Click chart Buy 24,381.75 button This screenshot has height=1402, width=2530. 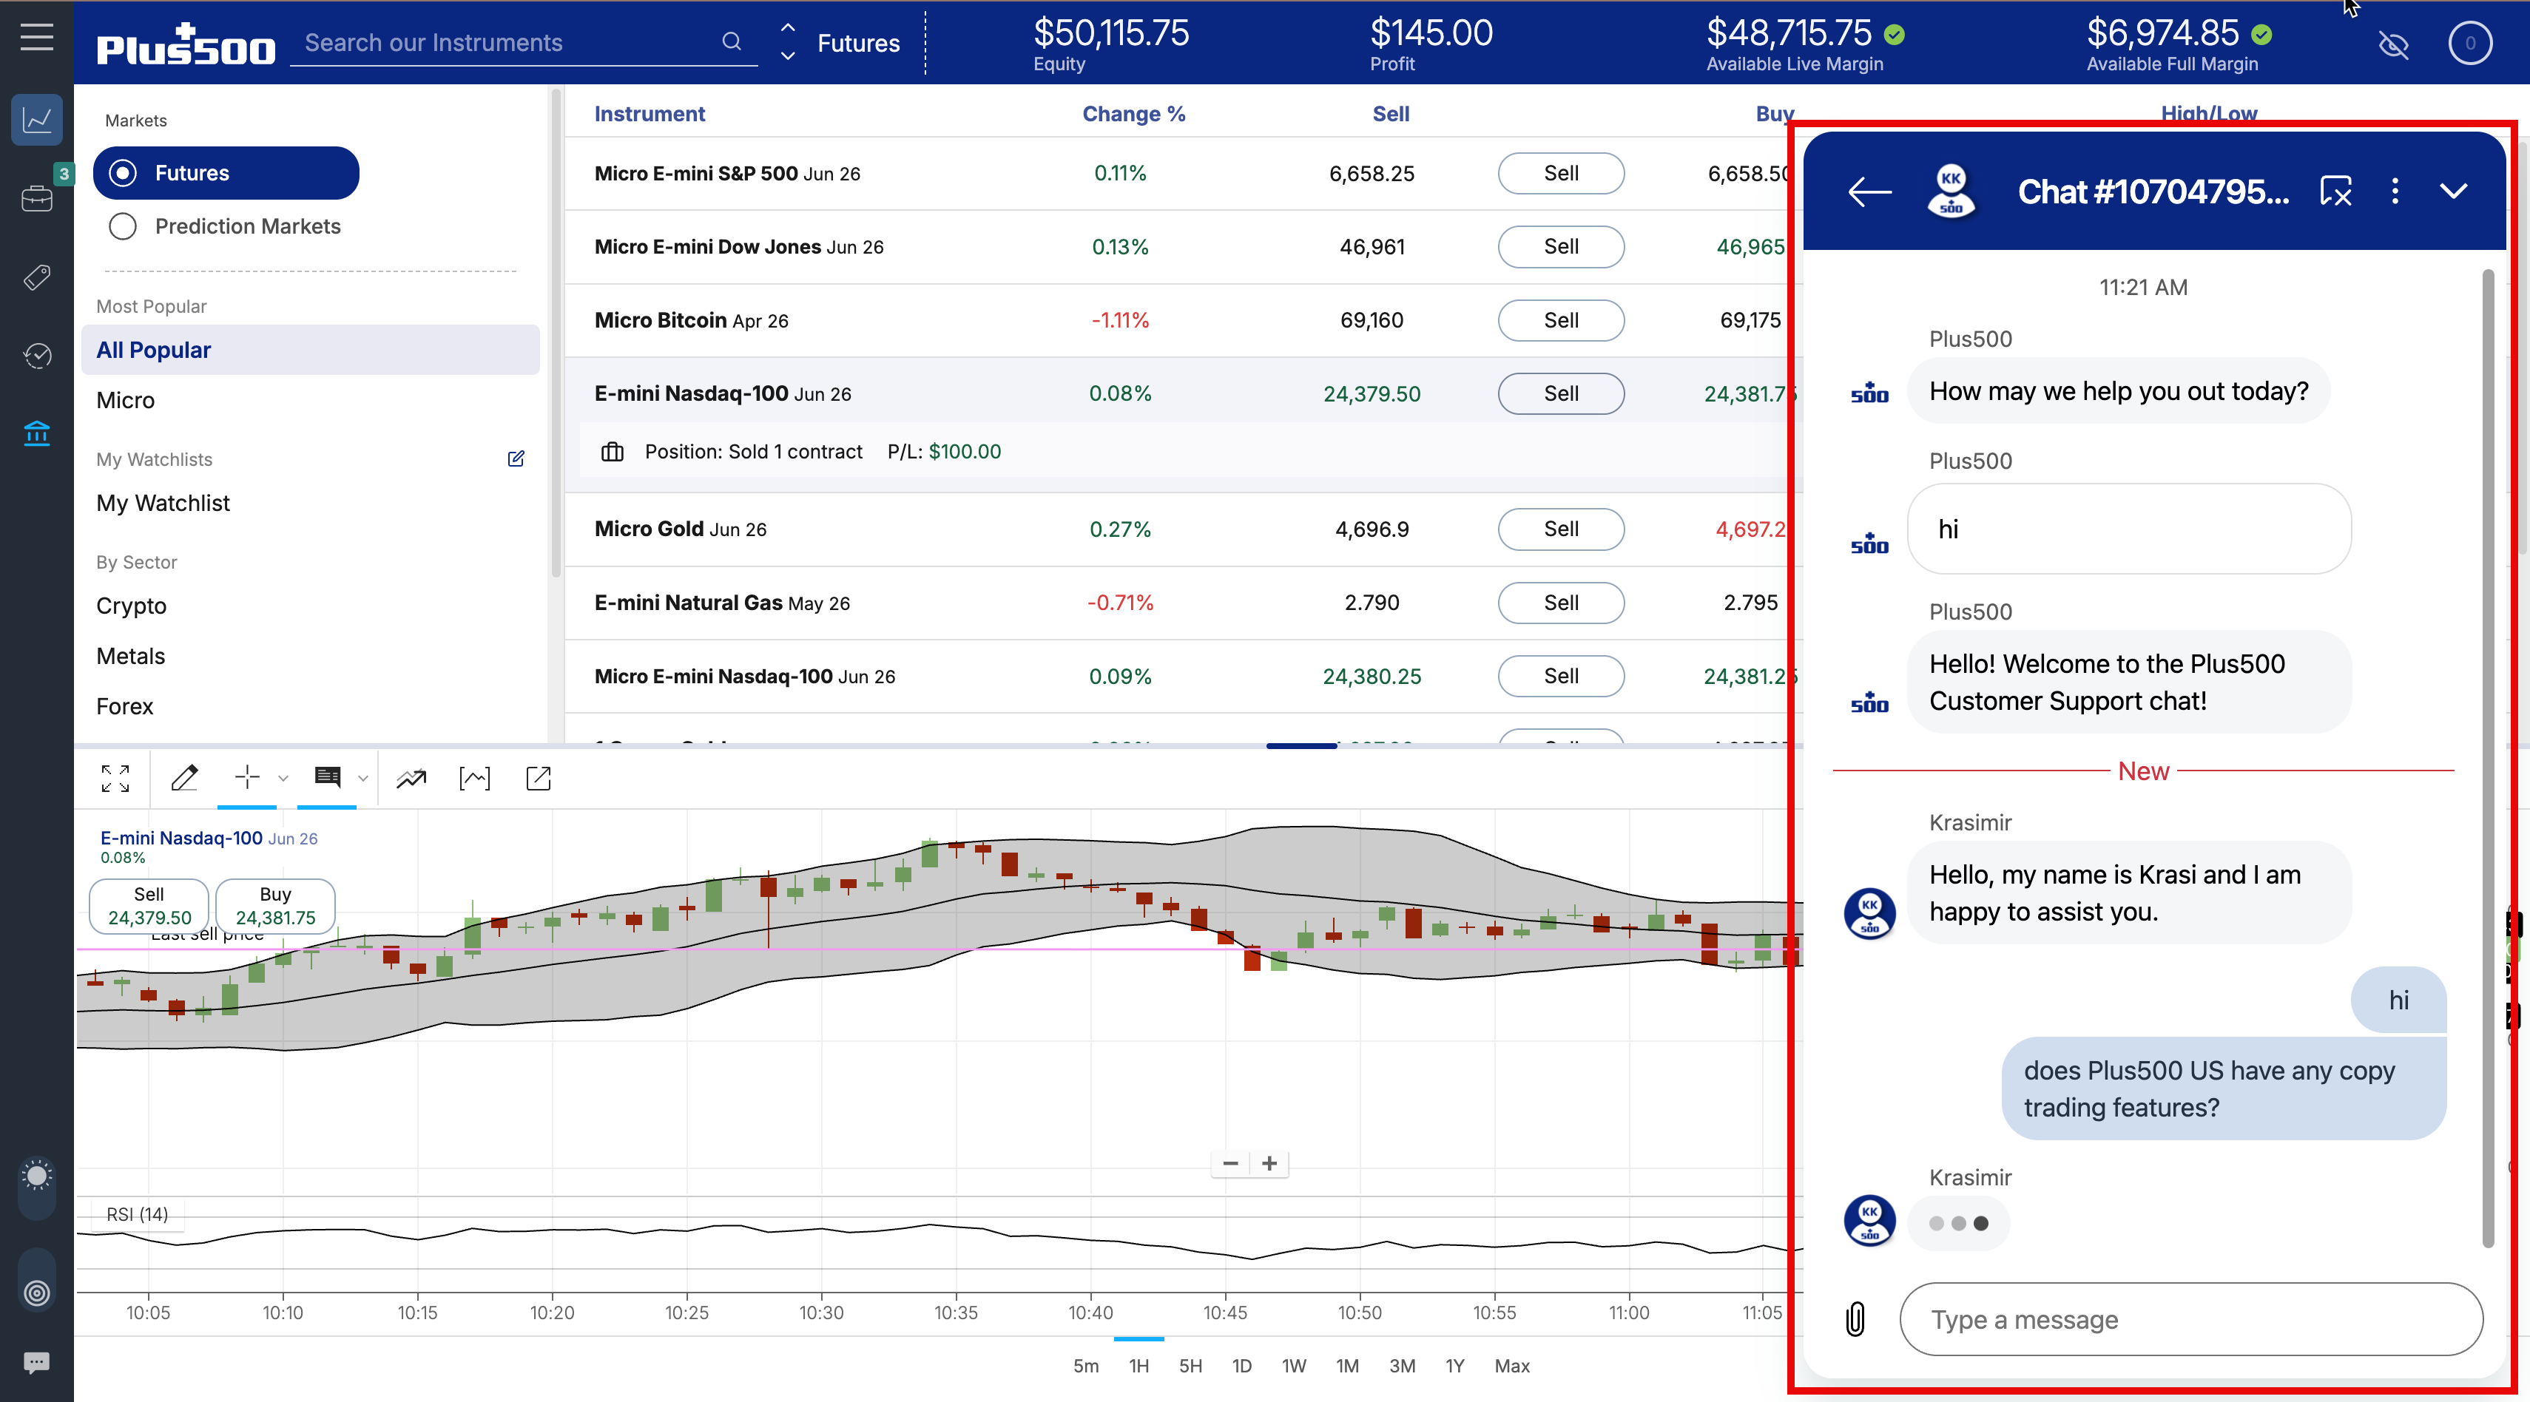pos(275,905)
